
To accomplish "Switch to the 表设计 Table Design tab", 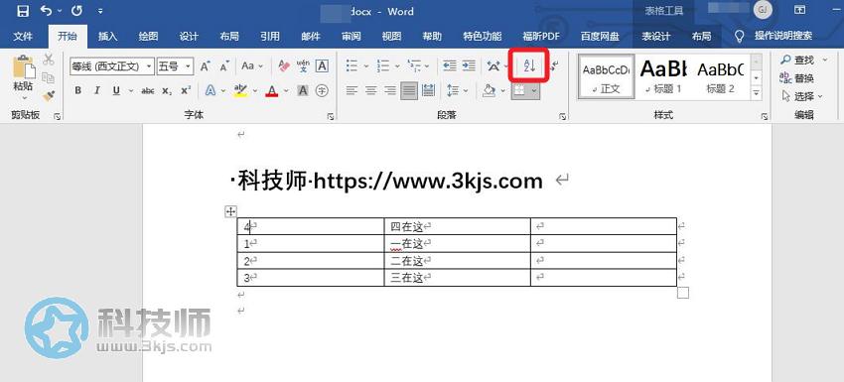I will pos(655,37).
